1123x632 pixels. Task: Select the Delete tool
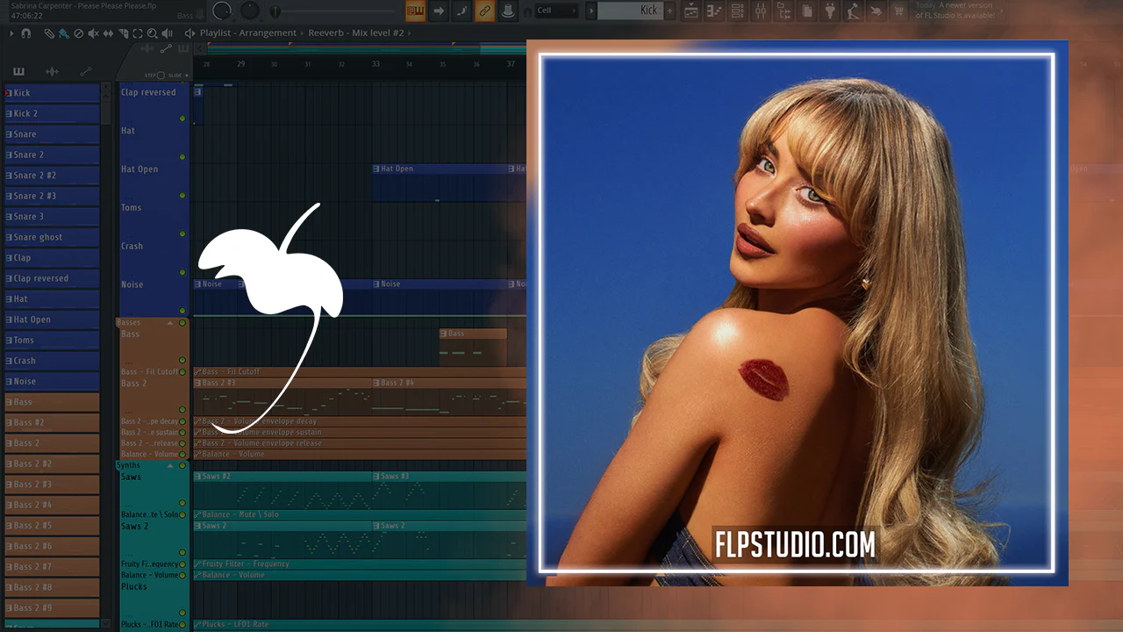pos(78,33)
